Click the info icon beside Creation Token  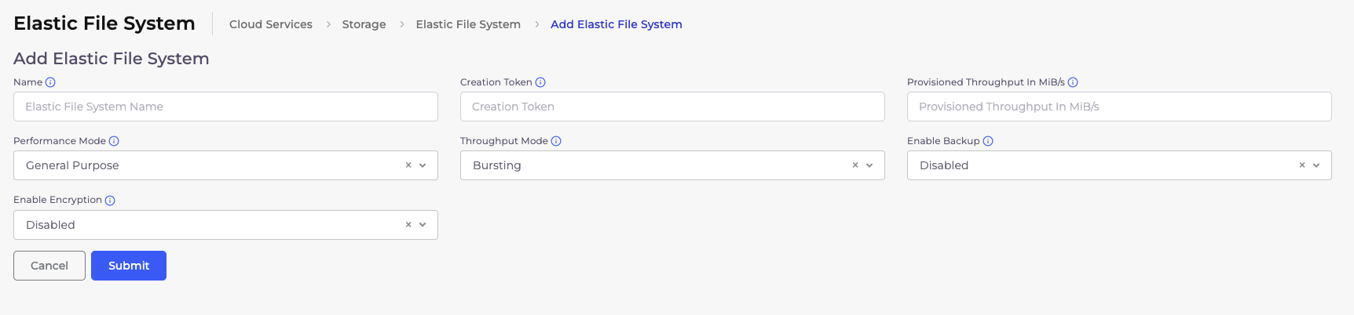(x=540, y=82)
